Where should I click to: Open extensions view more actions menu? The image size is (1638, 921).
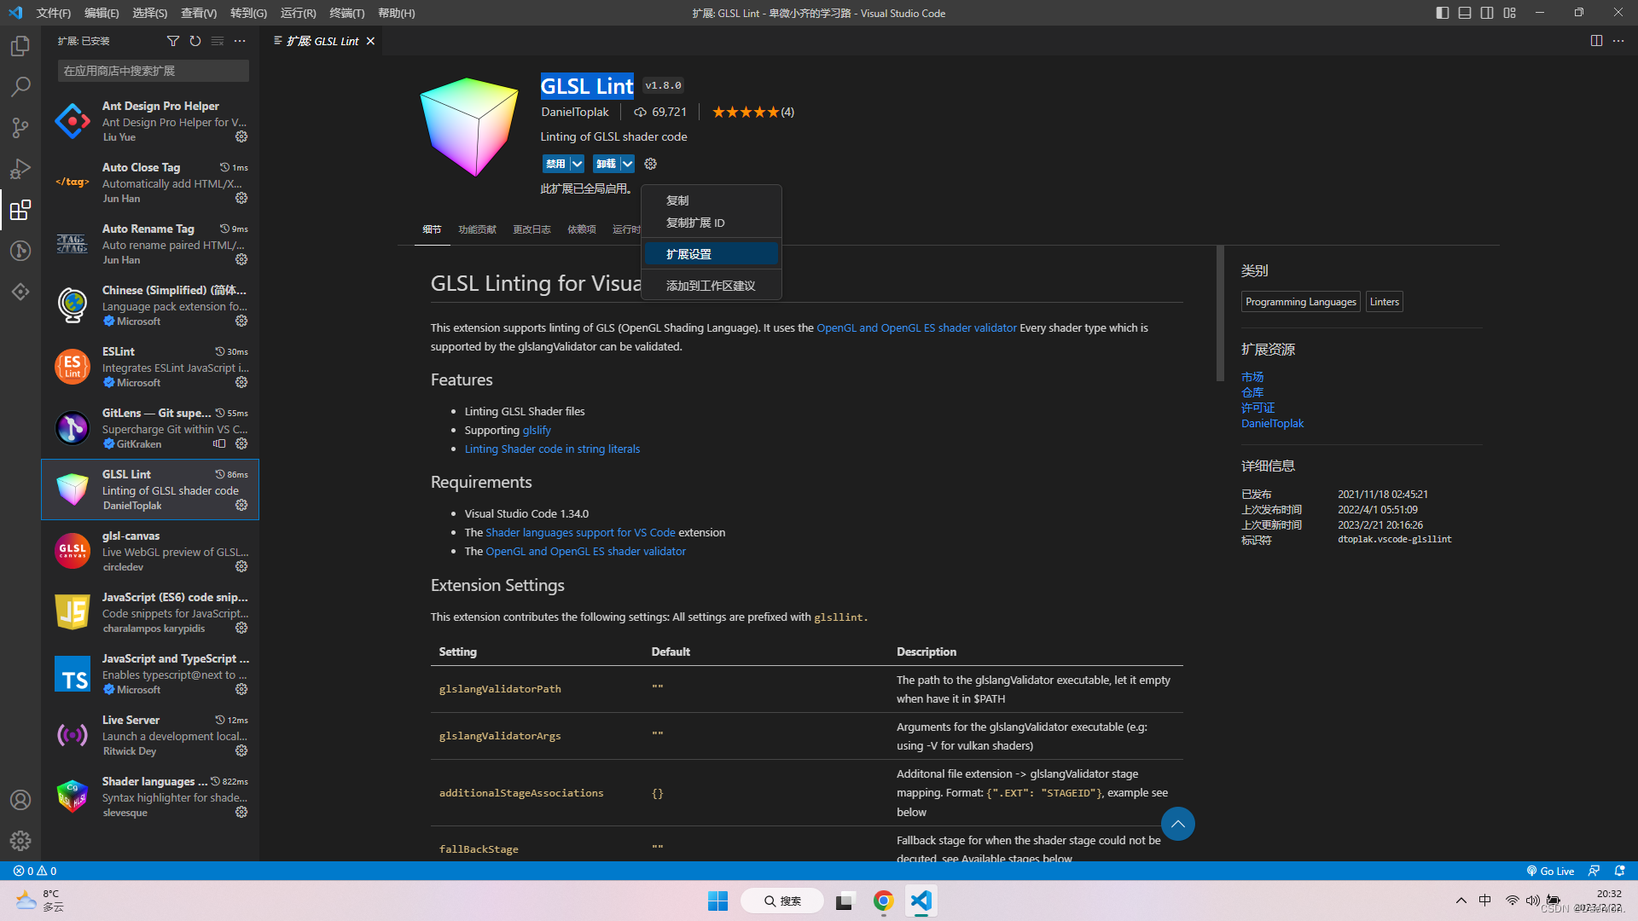click(x=240, y=41)
